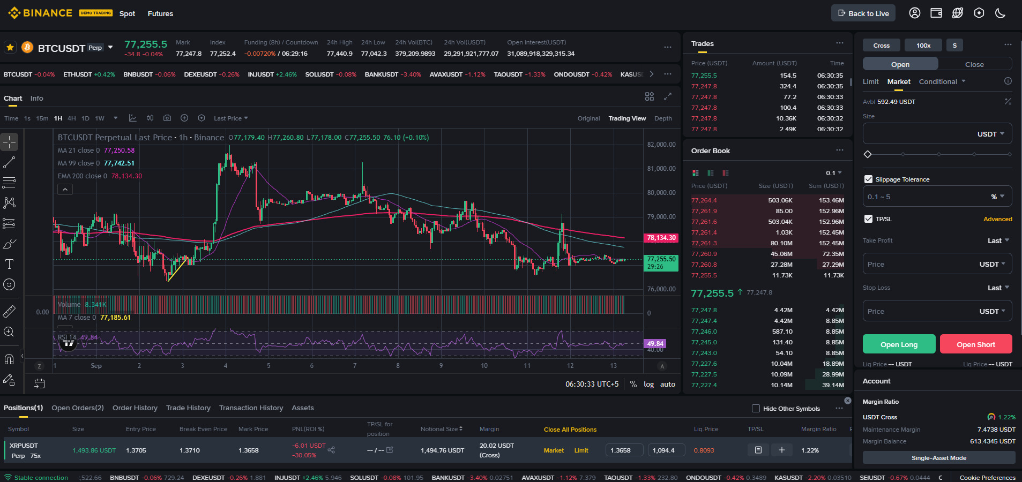Show sell orders only view
Image resolution: width=1022 pixels, height=482 pixels.
(726, 173)
